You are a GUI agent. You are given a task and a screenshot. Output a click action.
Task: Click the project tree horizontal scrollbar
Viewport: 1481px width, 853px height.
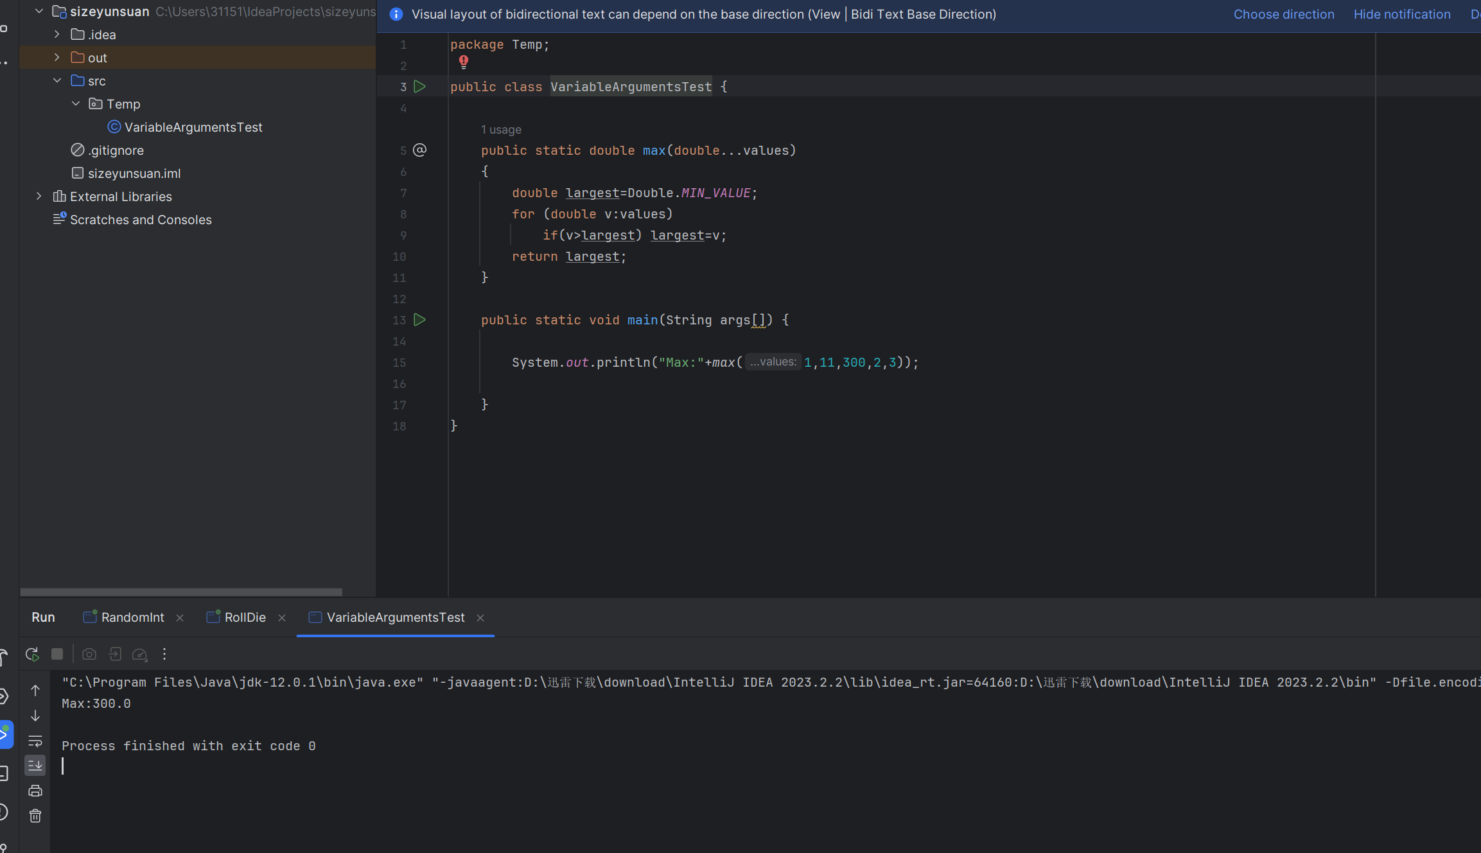181,592
